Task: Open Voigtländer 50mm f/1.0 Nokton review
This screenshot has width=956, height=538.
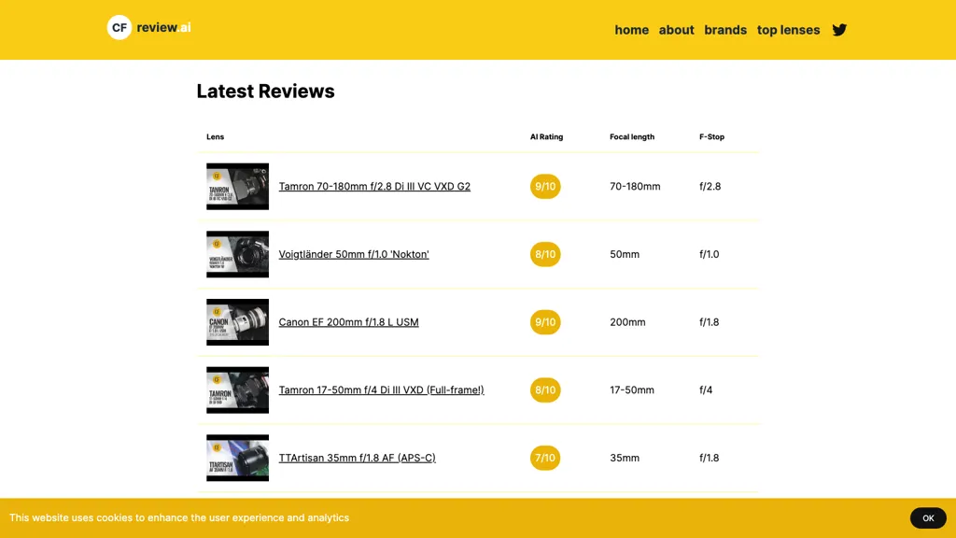Action: tap(354, 254)
